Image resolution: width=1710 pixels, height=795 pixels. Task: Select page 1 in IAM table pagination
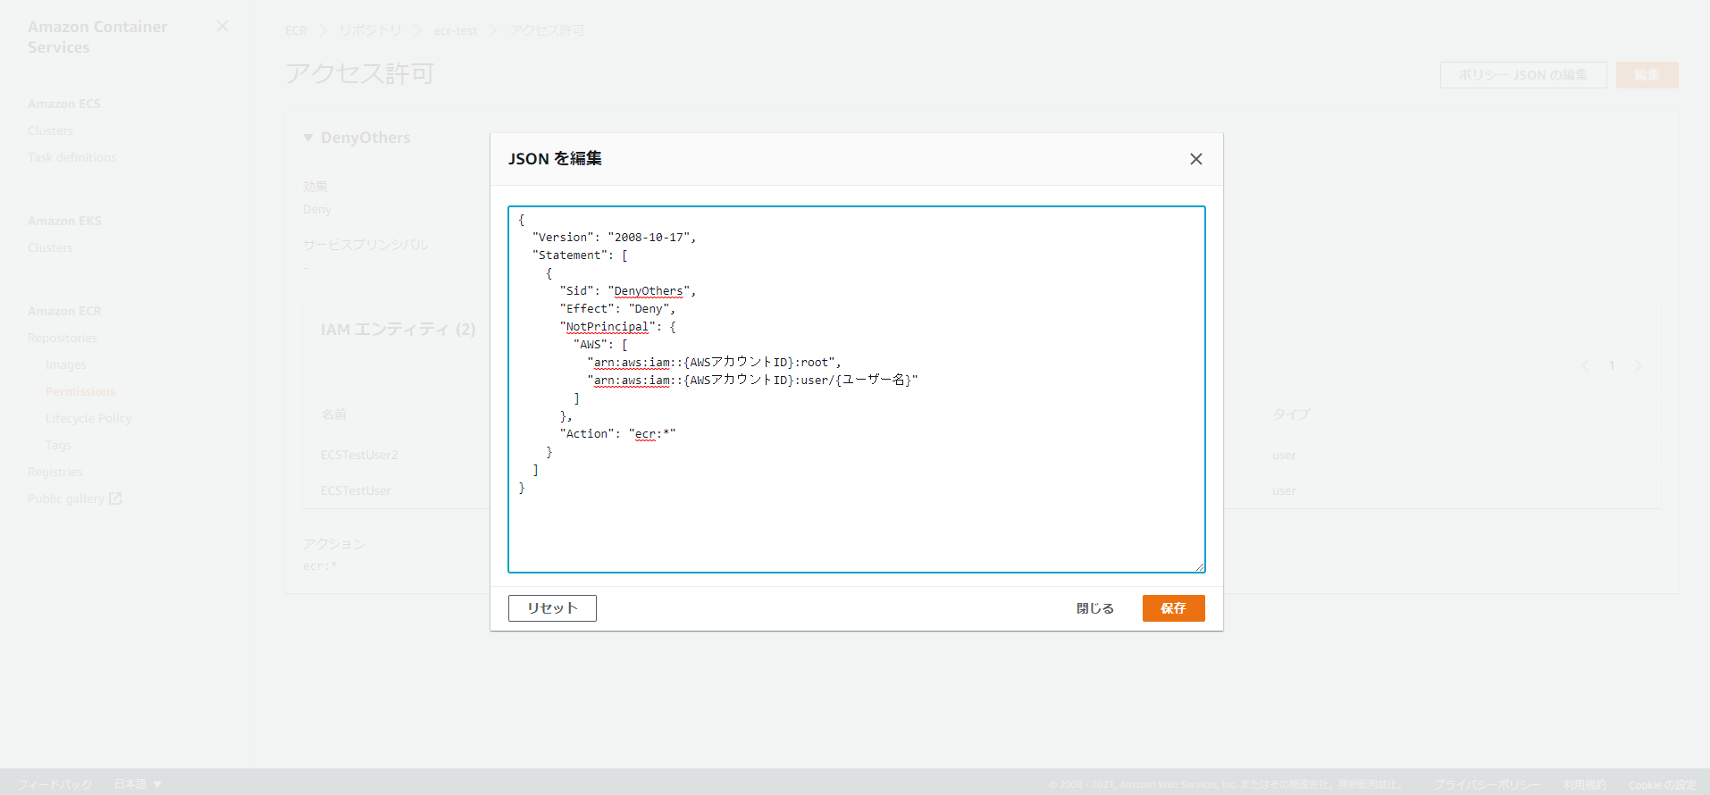point(1612,365)
